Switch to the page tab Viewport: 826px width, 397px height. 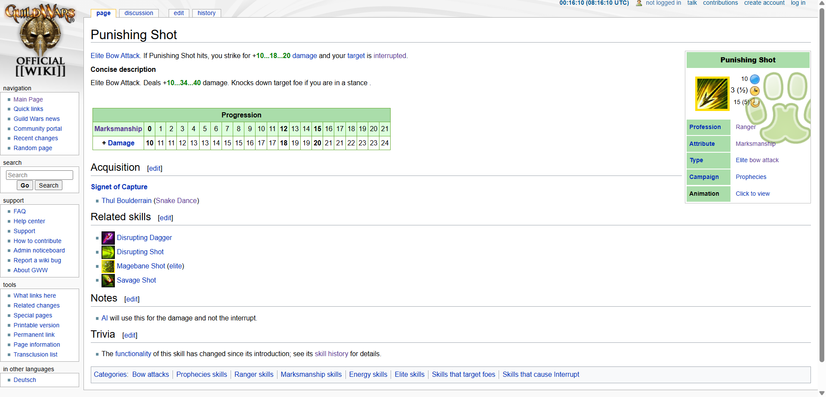tap(103, 13)
